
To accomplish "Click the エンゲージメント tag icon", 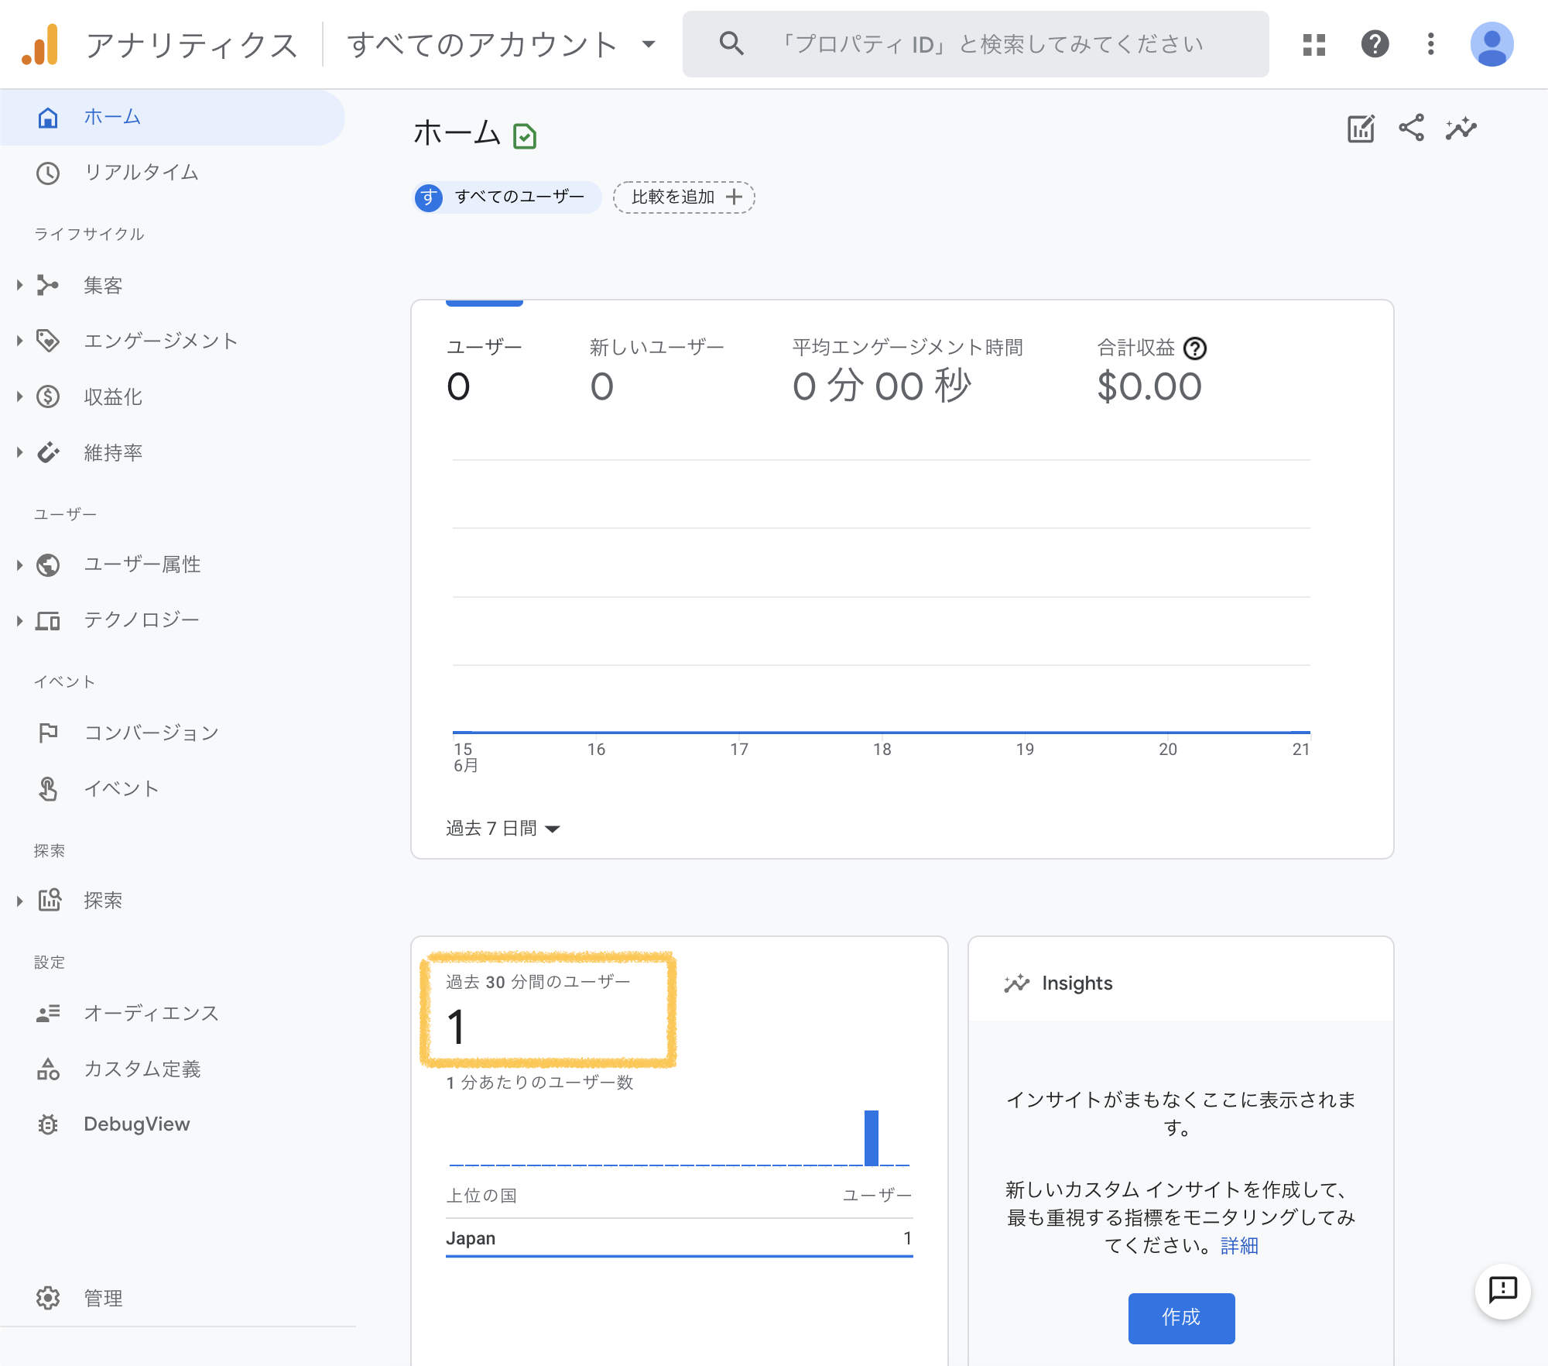I will pos(48,341).
